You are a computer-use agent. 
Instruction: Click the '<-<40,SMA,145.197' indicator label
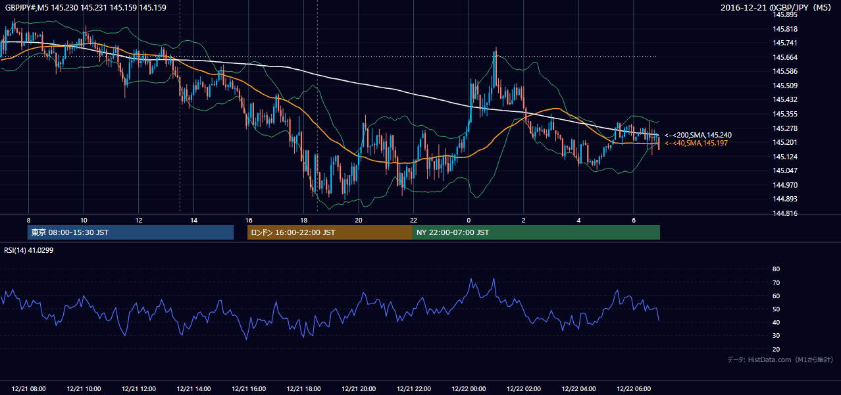click(x=696, y=143)
